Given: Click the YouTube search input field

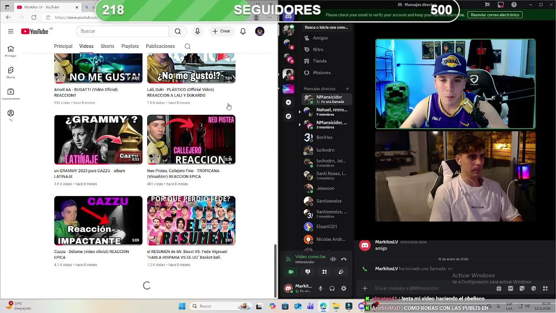Looking at the screenshot, I should click(122, 31).
